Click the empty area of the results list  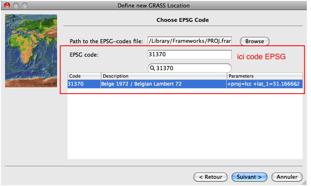185,126
